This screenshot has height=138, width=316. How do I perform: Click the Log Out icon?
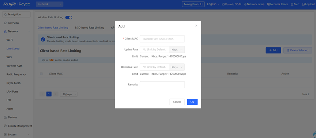(x=303, y=4)
